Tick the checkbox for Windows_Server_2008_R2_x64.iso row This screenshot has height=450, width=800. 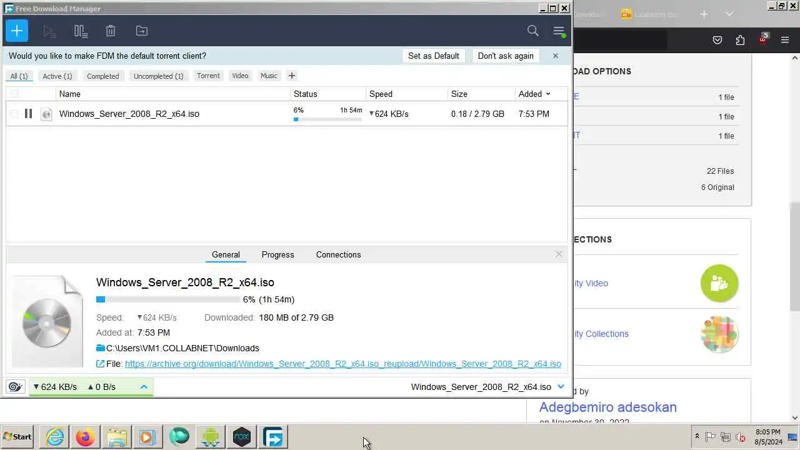[x=14, y=114]
